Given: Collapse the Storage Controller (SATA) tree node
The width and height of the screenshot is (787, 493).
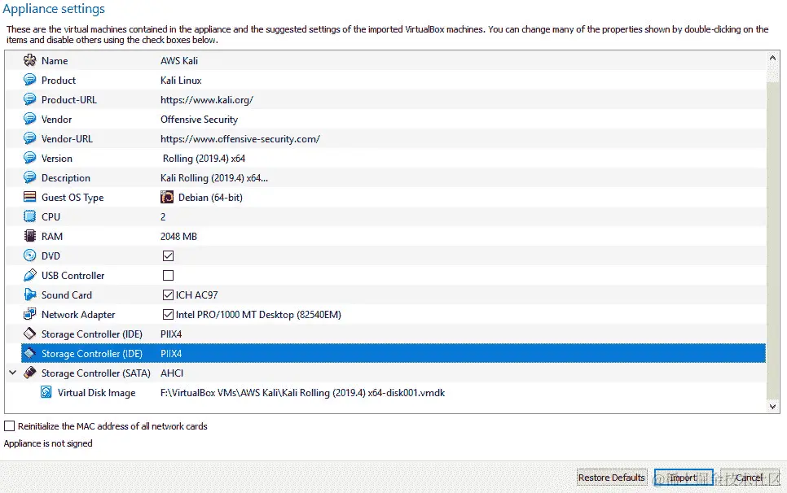Looking at the screenshot, I should tap(12, 373).
